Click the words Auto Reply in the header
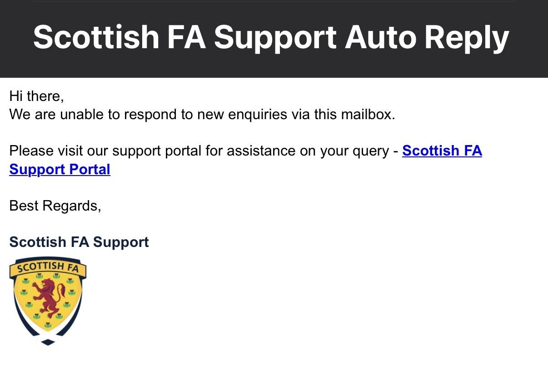The image size is (548, 372). click(427, 37)
